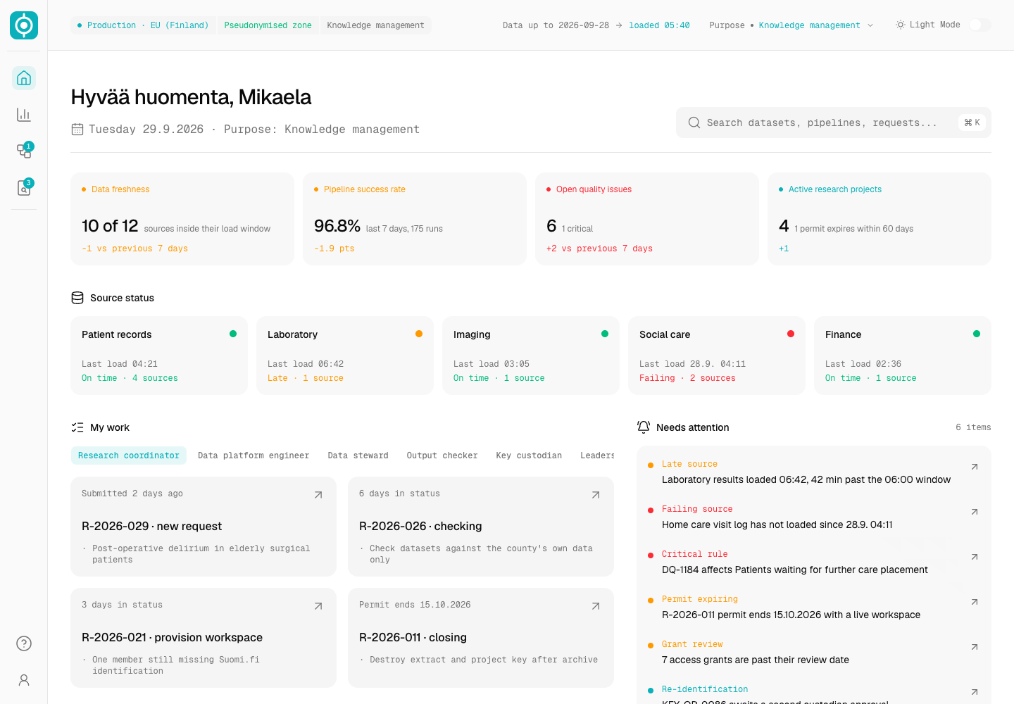Switch to the Data platform engineer tab
Image resolution: width=1014 pixels, height=704 pixels.
click(x=254, y=455)
